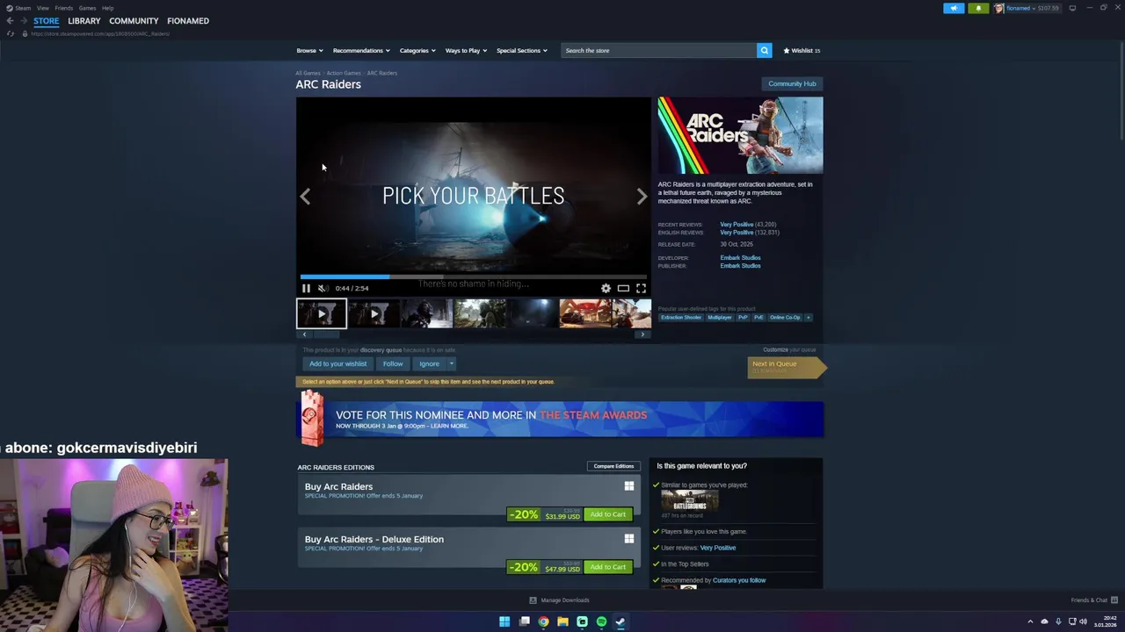Add Buy Arc Raiders to cart
This screenshot has height=632, width=1125.
[608, 514]
